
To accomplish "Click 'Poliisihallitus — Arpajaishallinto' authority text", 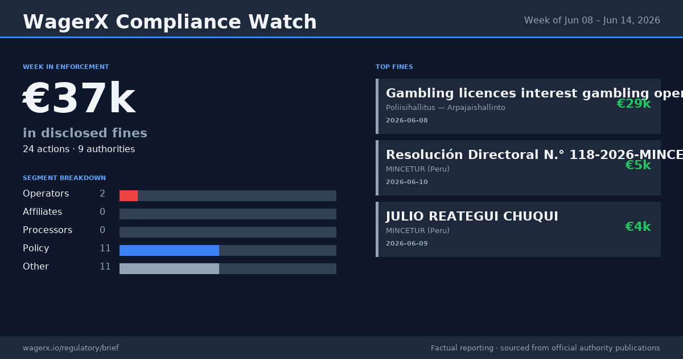I will tap(446, 108).
